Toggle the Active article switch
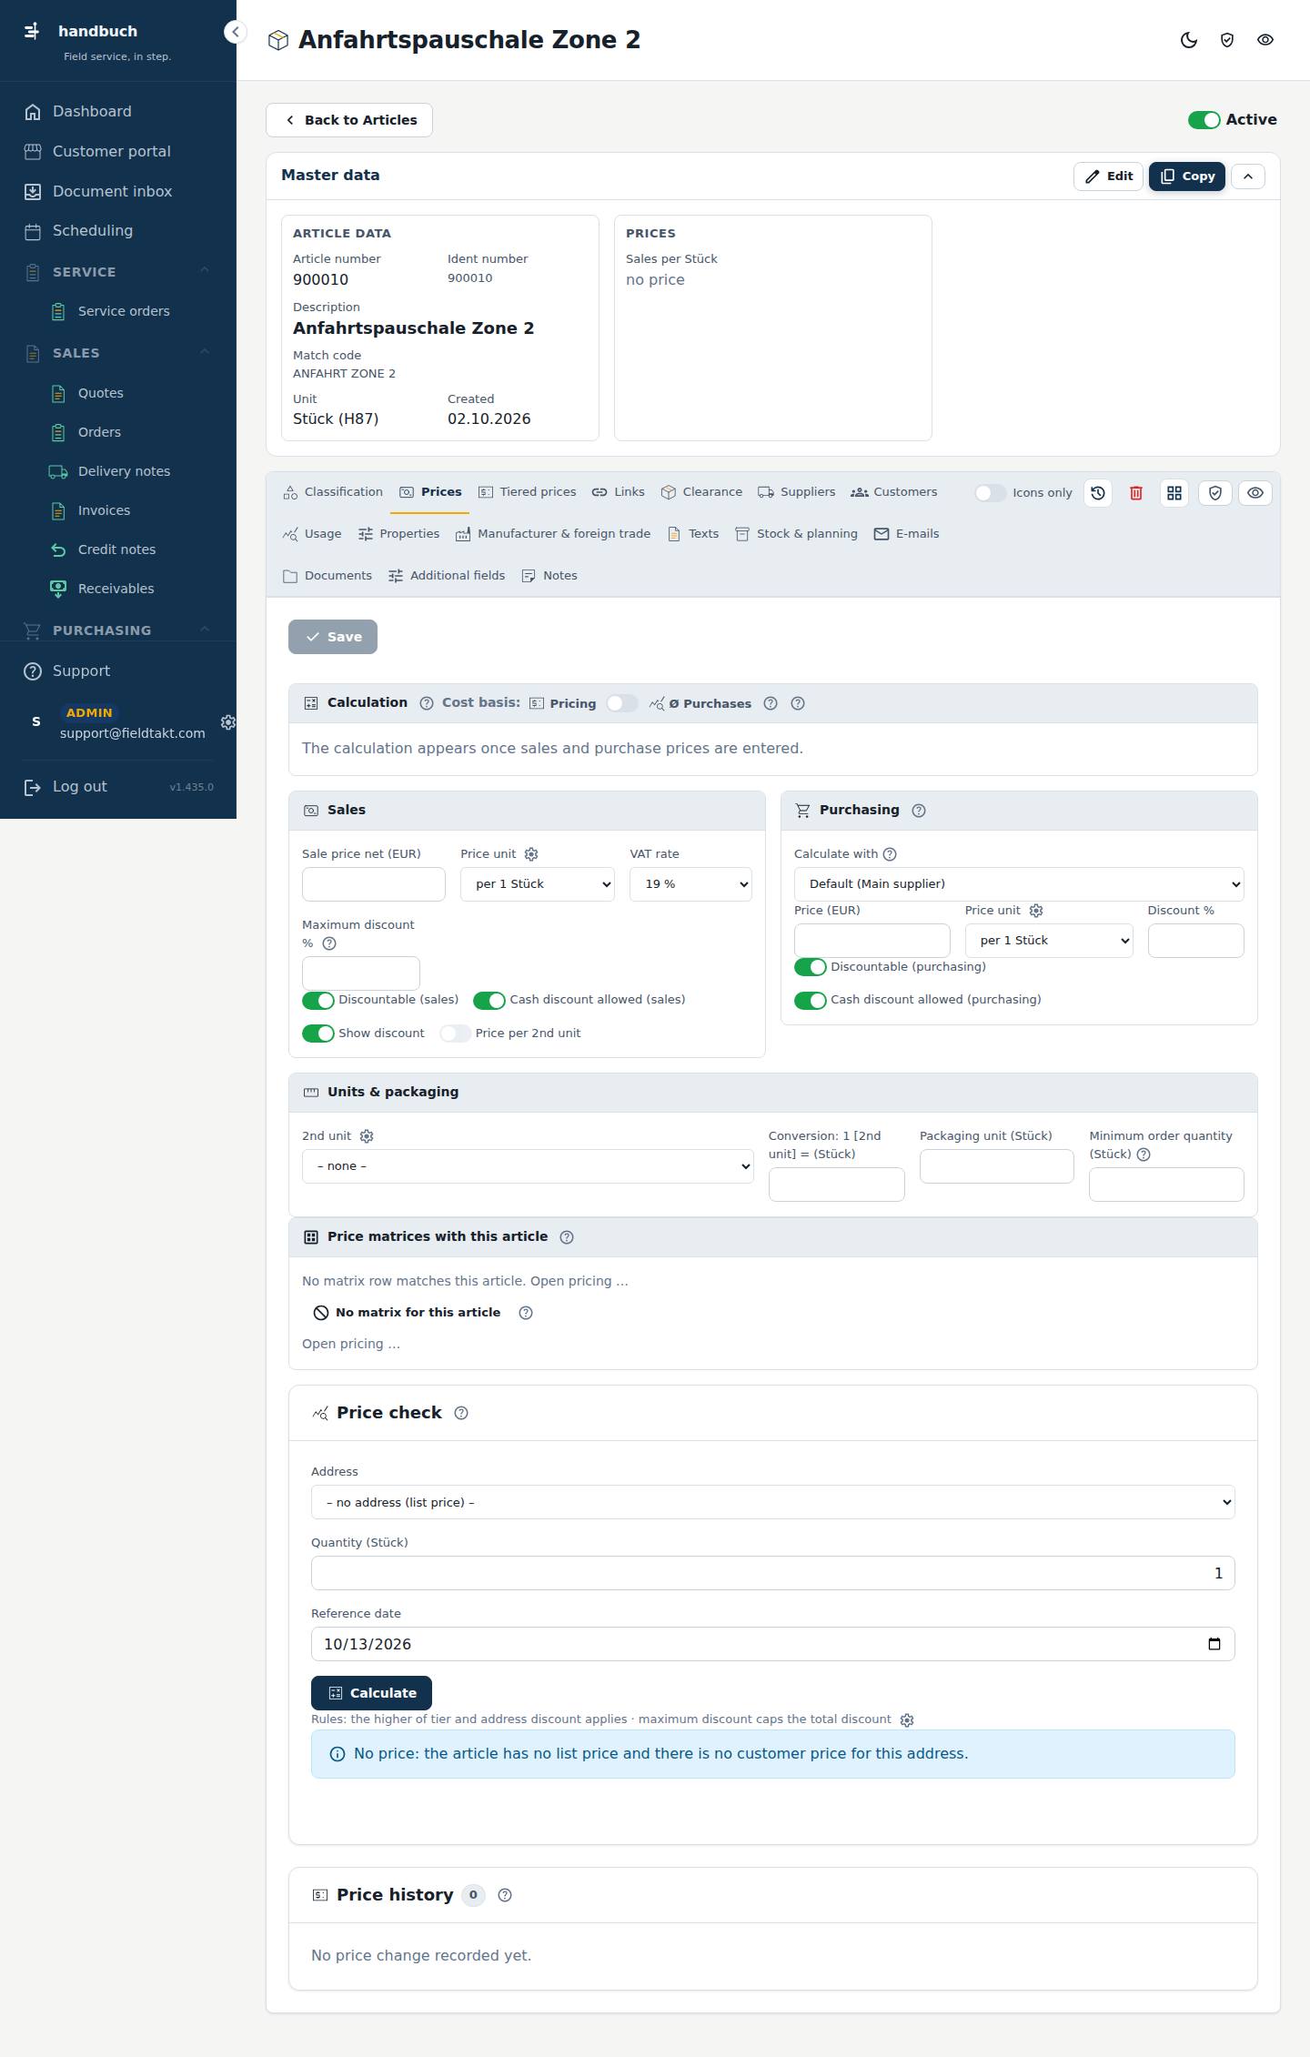This screenshot has width=1310, height=2057. click(1204, 120)
